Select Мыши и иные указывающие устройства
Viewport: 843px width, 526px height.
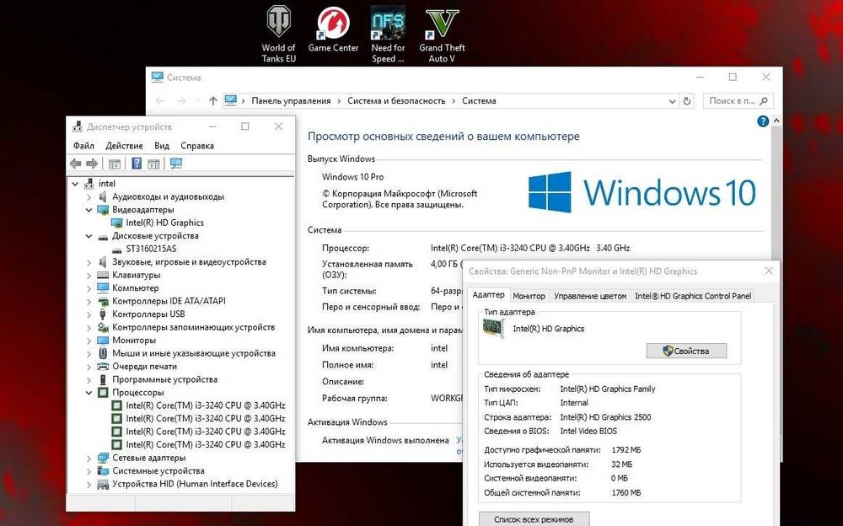coord(194,353)
